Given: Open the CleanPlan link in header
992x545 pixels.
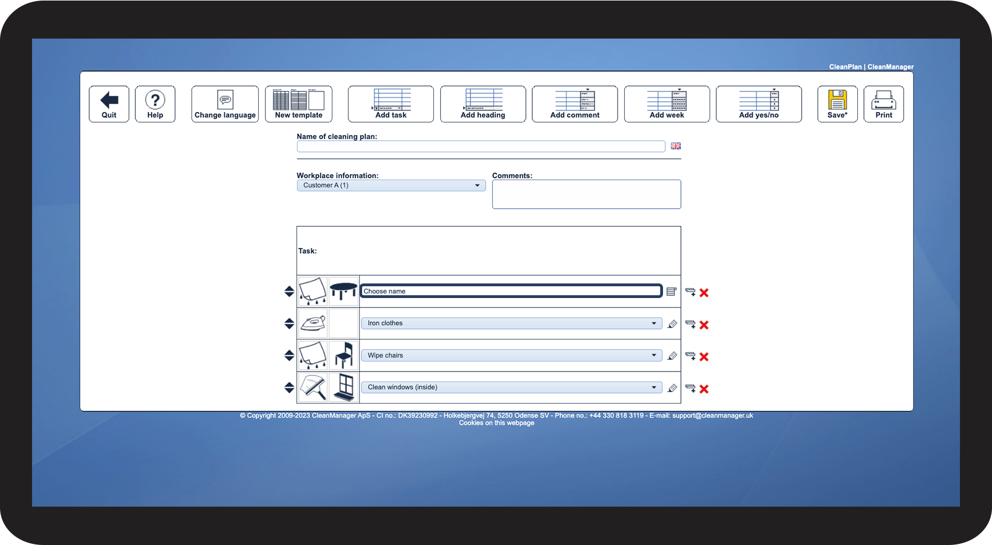Looking at the screenshot, I should pos(845,67).
